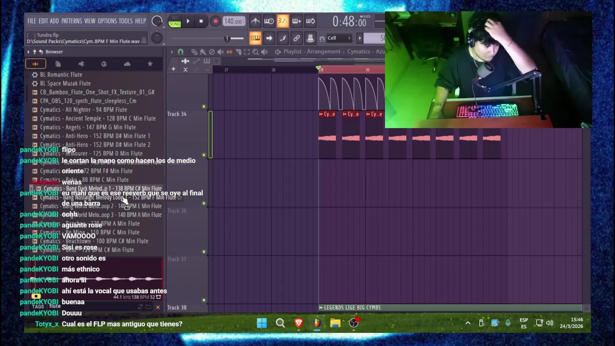Open Brave browser from the taskbar
This screenshot has width=615, height=346.
(x=298, y=323)
